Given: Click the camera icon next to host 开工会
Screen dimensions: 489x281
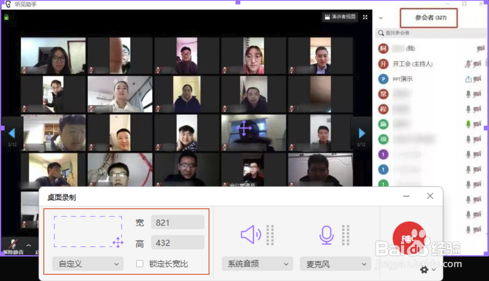Looking at the screenshot, I should click(x=478, y=64).
